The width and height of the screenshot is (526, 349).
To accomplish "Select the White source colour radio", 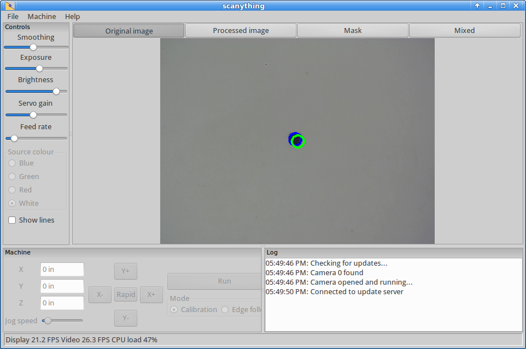I will (12, 204).
